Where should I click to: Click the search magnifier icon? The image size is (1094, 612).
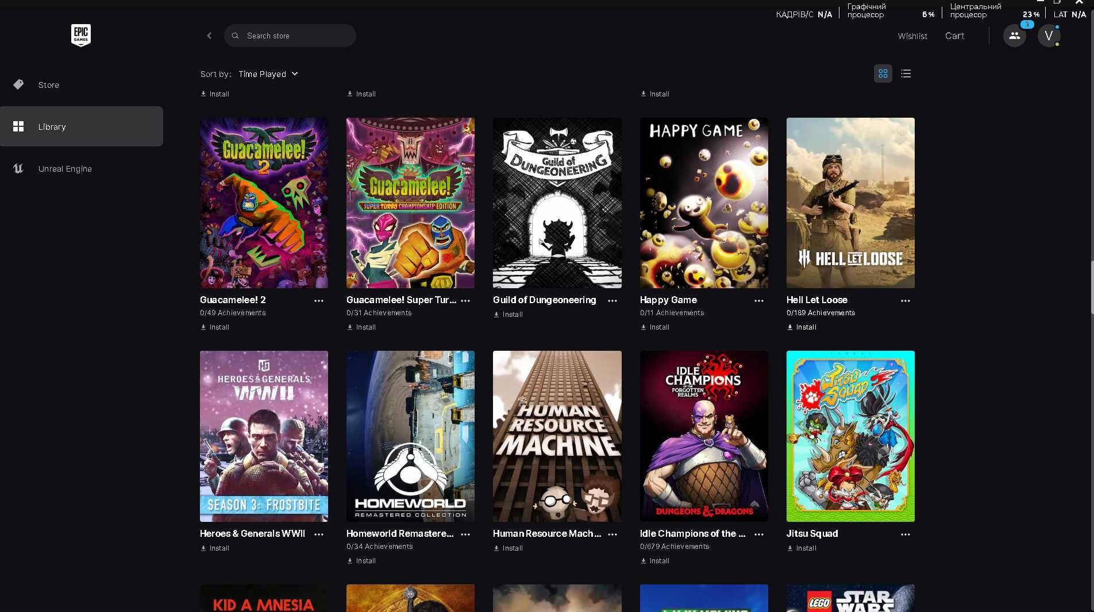(x=235, y=36)
